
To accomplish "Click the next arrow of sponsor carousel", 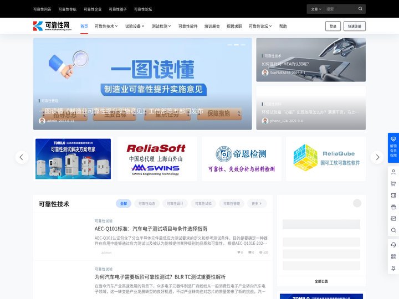I will (x=377, y=157).
